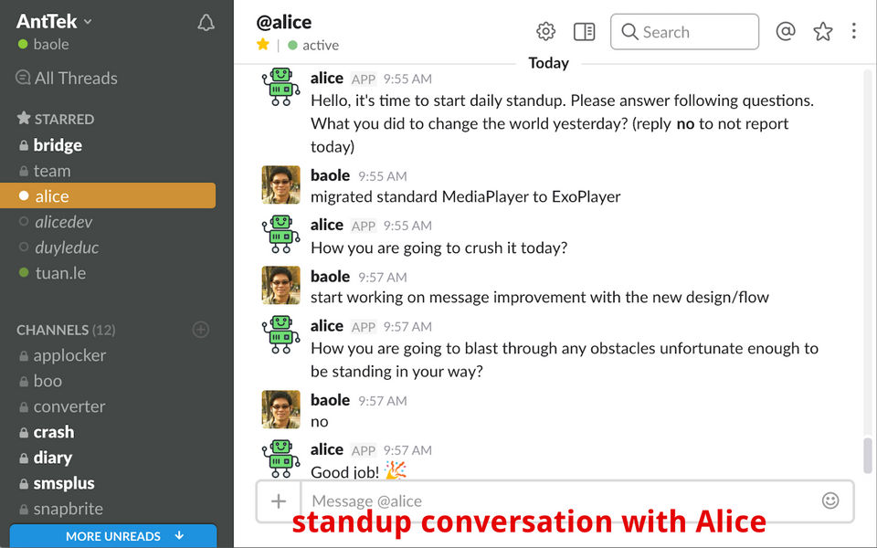Viewport: 877px width, 548px height.
Task: Open All Threads view
Action: pos(75,78)
